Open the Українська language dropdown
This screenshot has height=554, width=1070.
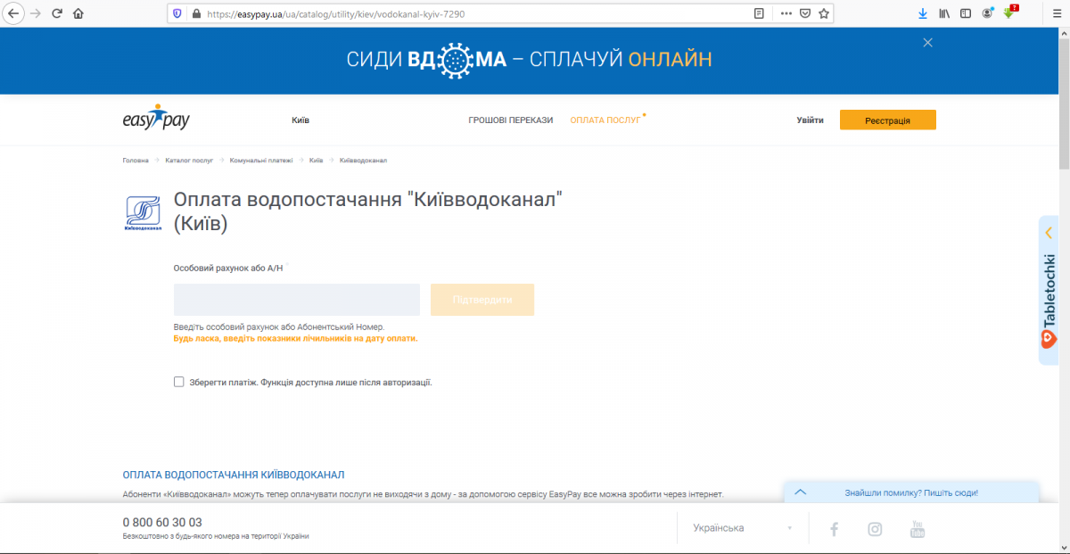[743, 528]
